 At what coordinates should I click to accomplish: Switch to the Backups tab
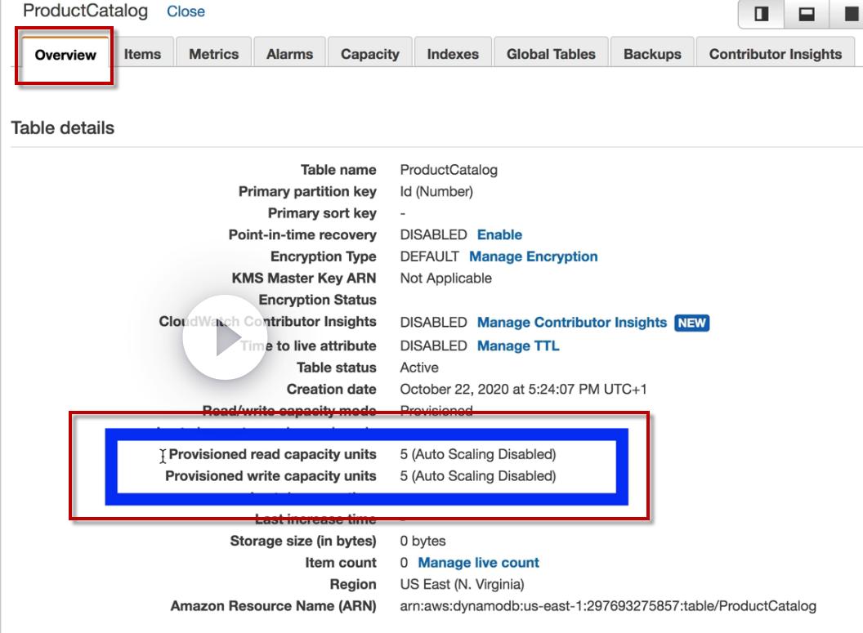click(x=651, y=55)
